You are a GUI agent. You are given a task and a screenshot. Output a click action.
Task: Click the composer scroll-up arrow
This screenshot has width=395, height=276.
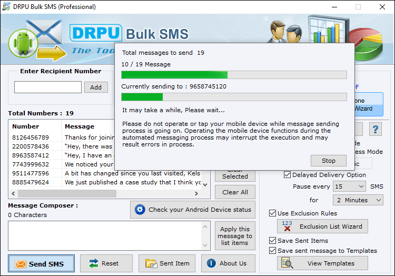(x=205, y=226)
